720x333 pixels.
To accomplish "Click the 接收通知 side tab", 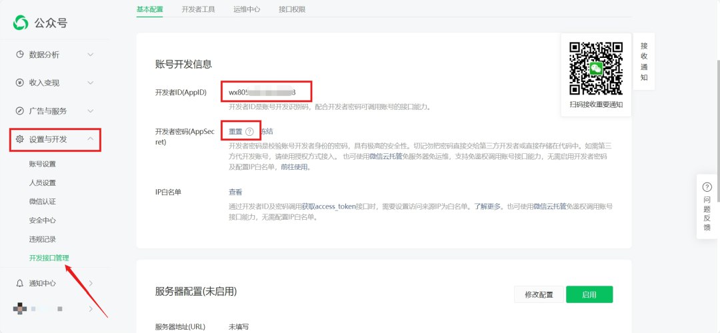I will pyautogui.click(x=644, y=61).
